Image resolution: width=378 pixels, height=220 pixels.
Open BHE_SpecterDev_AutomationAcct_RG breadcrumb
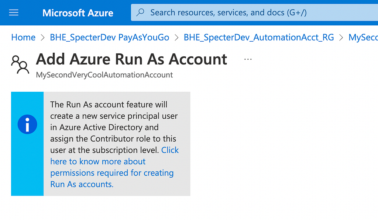tap(259, 37)
